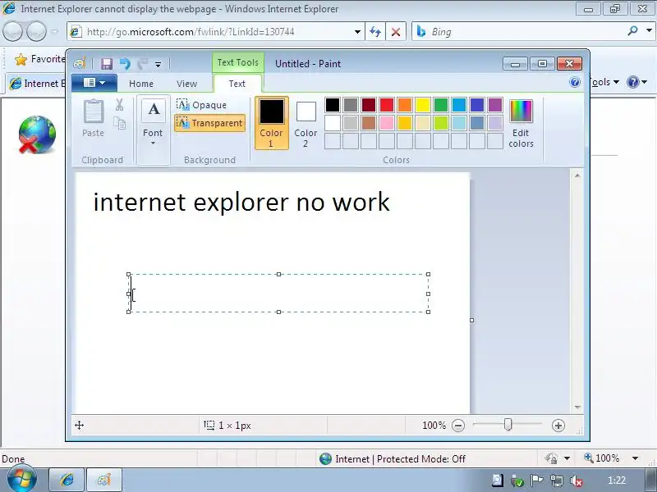Click the selection size icon in status bar
The width and height of the screenshot is (657, 492).
click(209, 426)
